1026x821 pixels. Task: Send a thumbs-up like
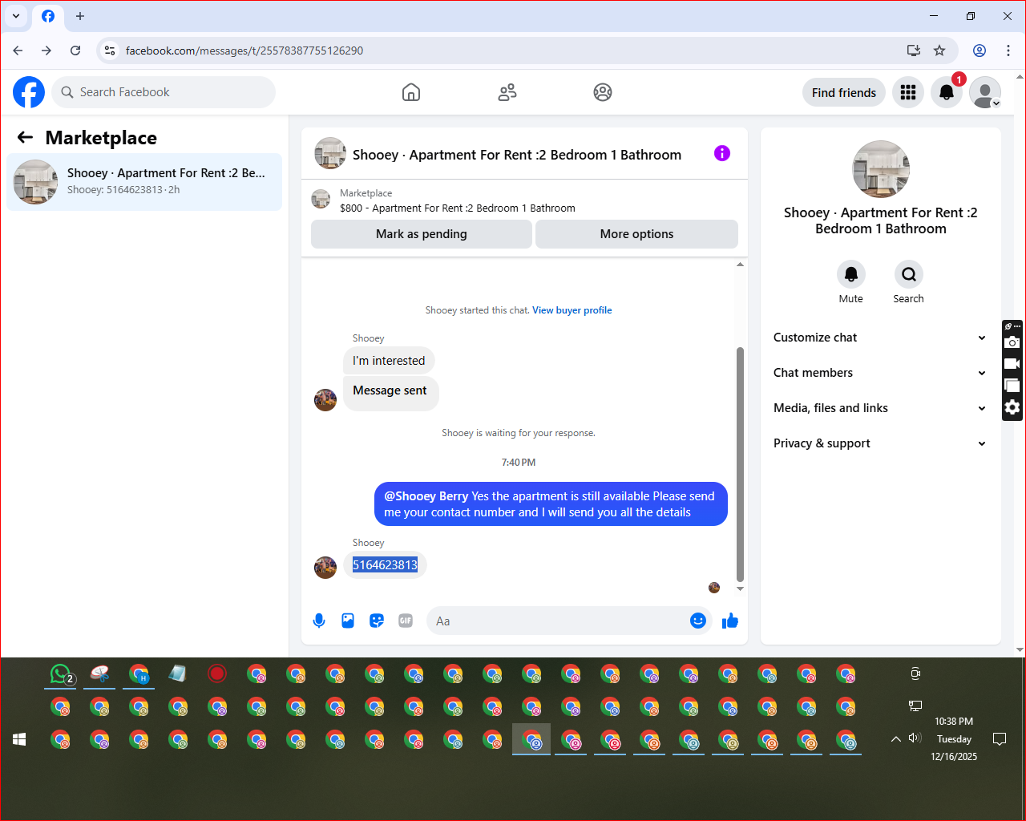pyautogui.click(x=729, y=621)
